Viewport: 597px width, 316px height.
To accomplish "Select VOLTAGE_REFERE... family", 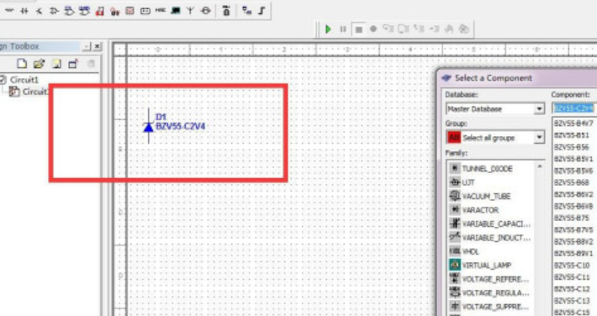I will pyautogui.click(x=495, y=279).
